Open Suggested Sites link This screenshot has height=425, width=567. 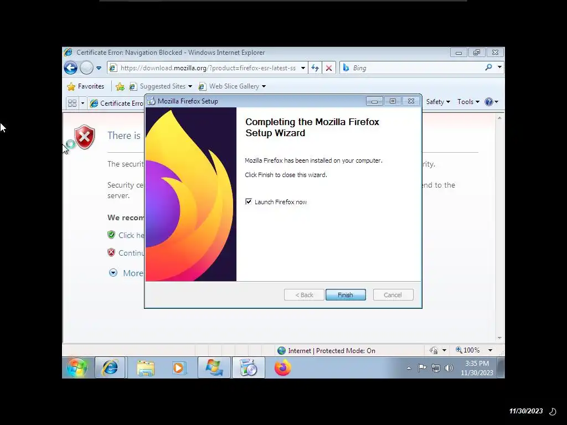coord(161,86)
